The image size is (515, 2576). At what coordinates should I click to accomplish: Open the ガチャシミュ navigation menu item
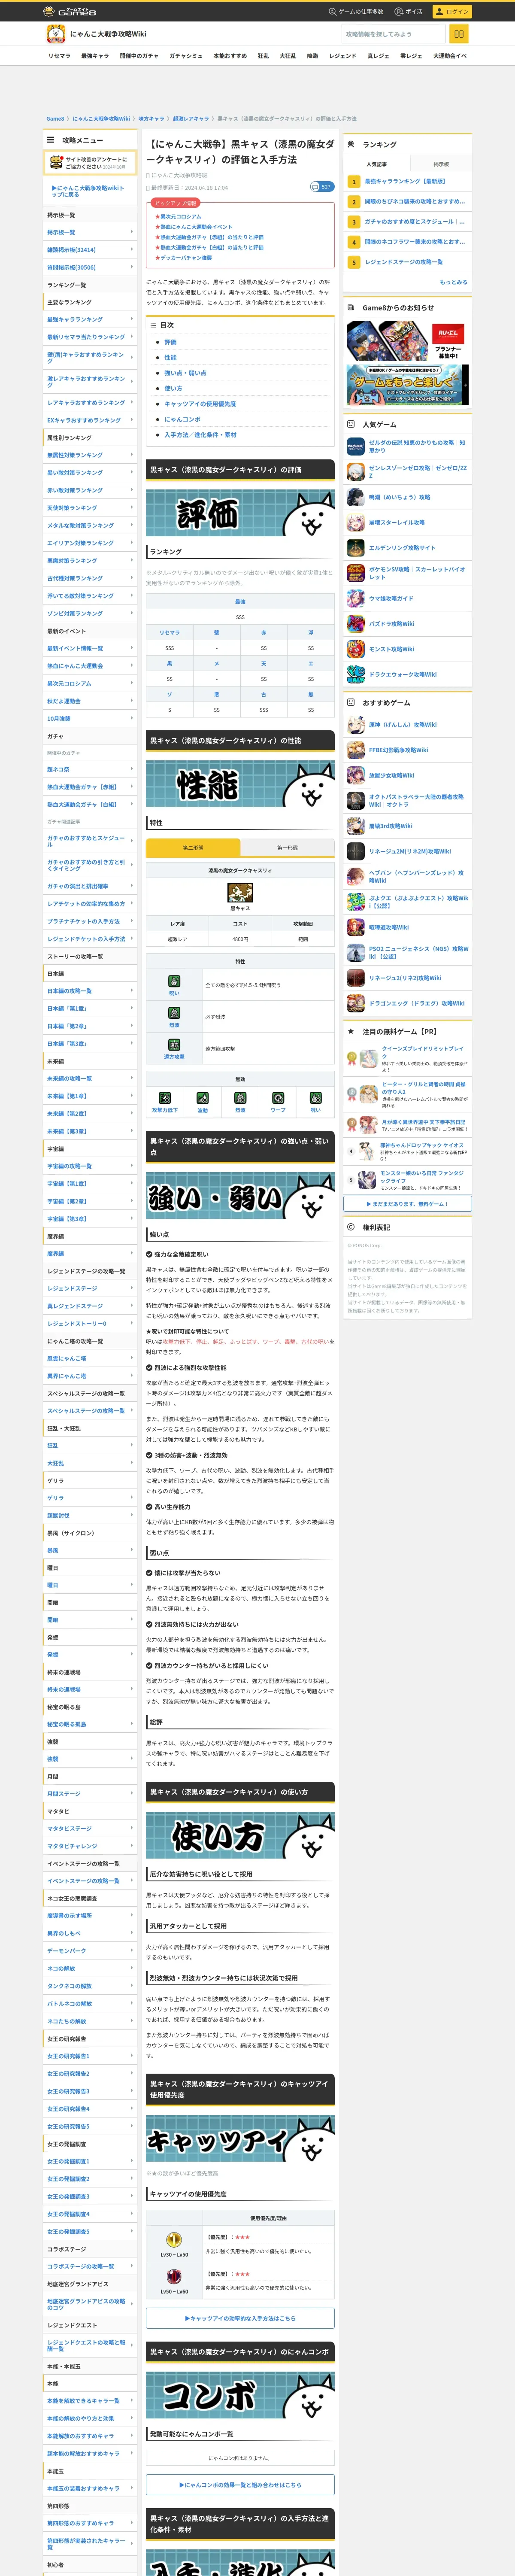point(186,56)
